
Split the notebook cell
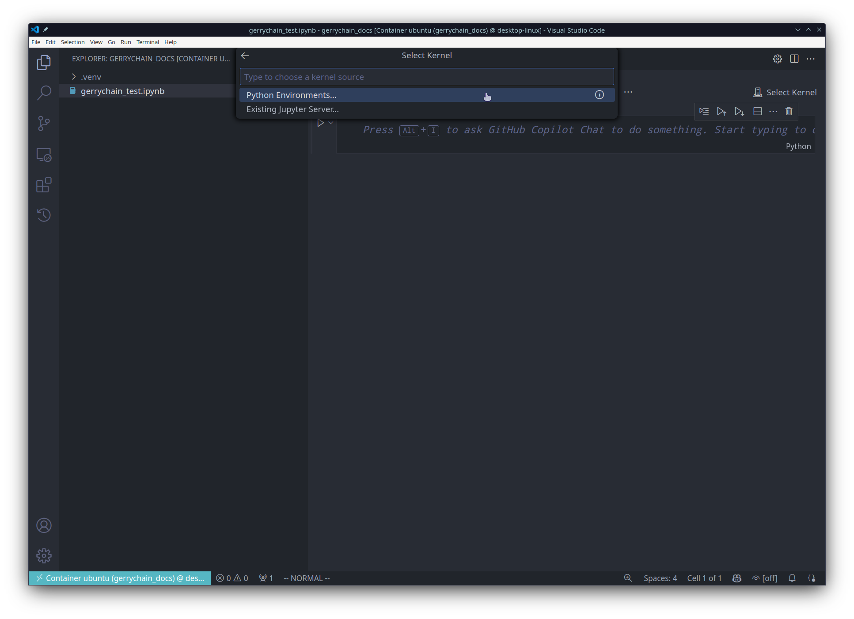pyautogui.click(x=757, y=111)
